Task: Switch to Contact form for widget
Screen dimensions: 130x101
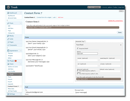Action: [x=44, y=17]
